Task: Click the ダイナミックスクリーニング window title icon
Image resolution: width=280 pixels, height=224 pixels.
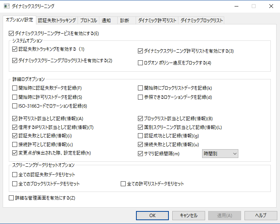Action: pyautogui.click(x=6, y=6)
